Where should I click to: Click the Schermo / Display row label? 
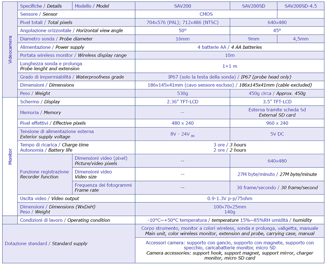40,102
